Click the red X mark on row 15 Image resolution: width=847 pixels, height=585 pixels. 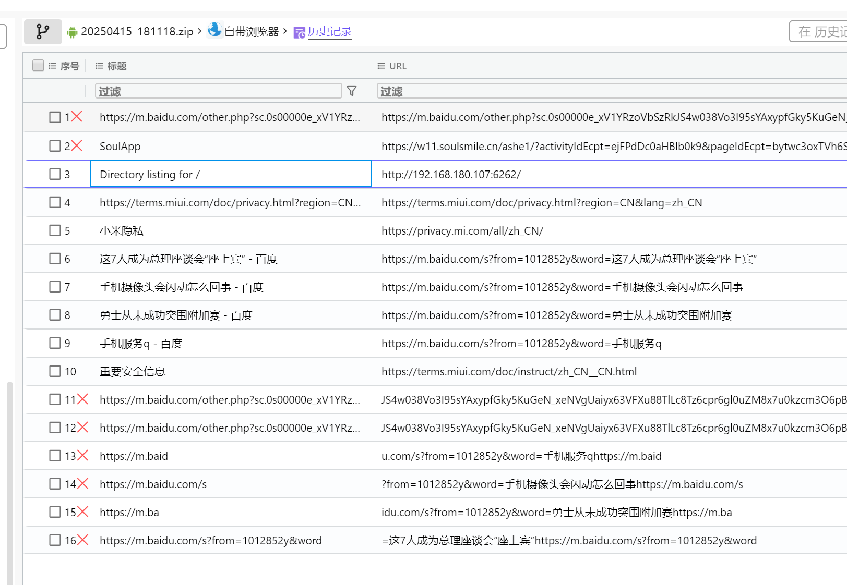click(82, 512)
